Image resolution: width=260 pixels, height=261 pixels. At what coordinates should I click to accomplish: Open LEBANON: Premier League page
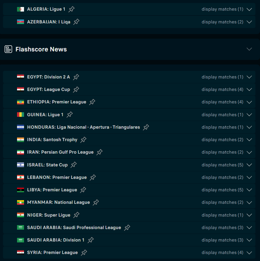(57, 177)
